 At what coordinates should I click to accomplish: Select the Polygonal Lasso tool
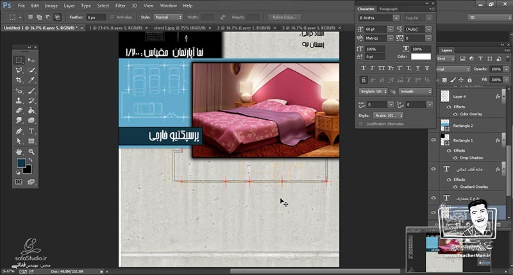tap(19, 70)
